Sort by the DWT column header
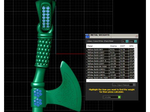Image resolution: width=150 pixels, height=112 pixels. [122, 46]
